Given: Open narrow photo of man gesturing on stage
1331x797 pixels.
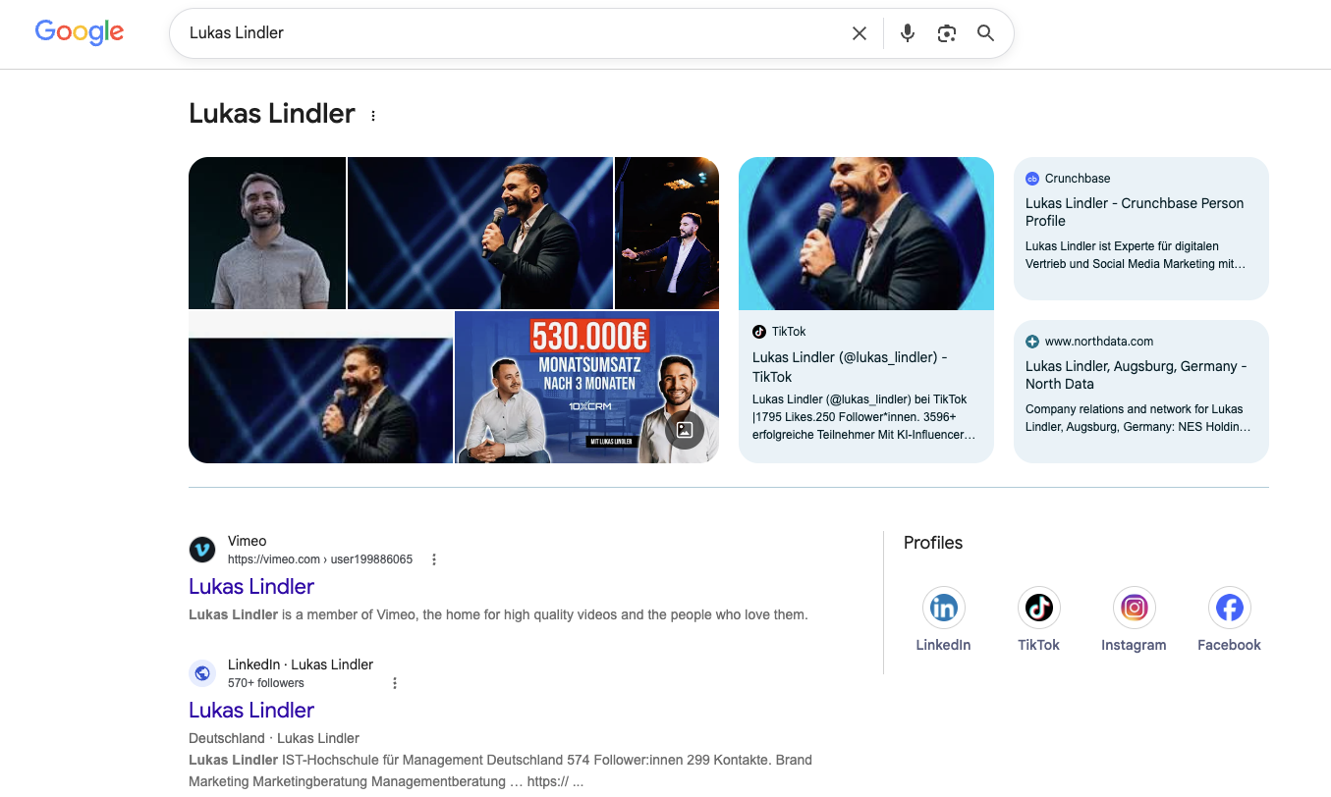Looking at the screenshot, I should pyautogui.click(x=667, y=233).
